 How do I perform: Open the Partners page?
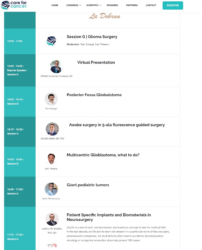[132, 5]
